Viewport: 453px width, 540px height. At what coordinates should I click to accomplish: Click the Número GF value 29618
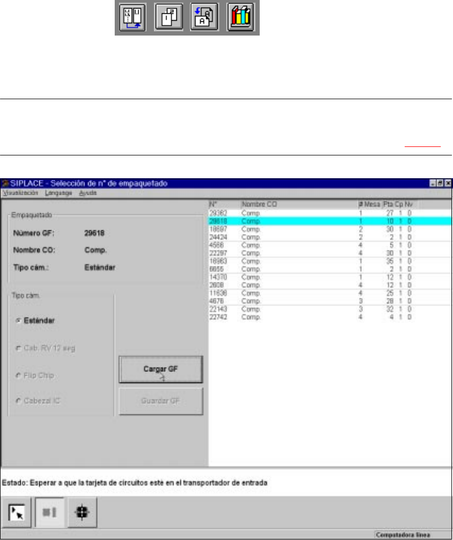click(94, 233)
